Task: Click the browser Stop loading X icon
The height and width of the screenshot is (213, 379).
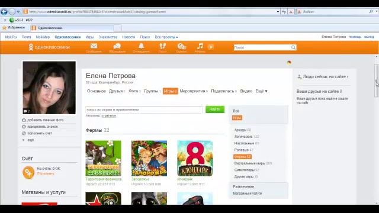Action: tap(291, 12)
